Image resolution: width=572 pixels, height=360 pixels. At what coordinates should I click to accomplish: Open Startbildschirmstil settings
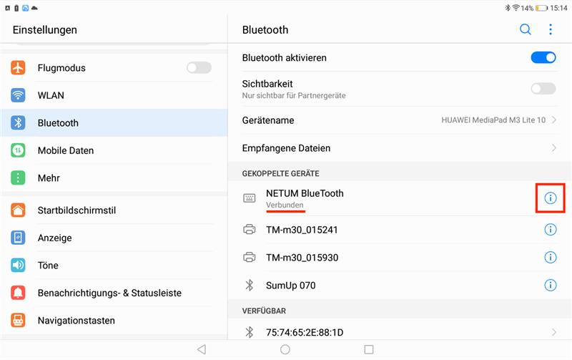(114, 210)
